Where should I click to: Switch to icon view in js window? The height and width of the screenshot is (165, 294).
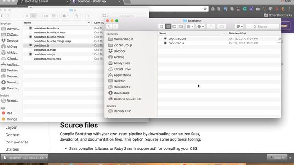tap(27, 16)
